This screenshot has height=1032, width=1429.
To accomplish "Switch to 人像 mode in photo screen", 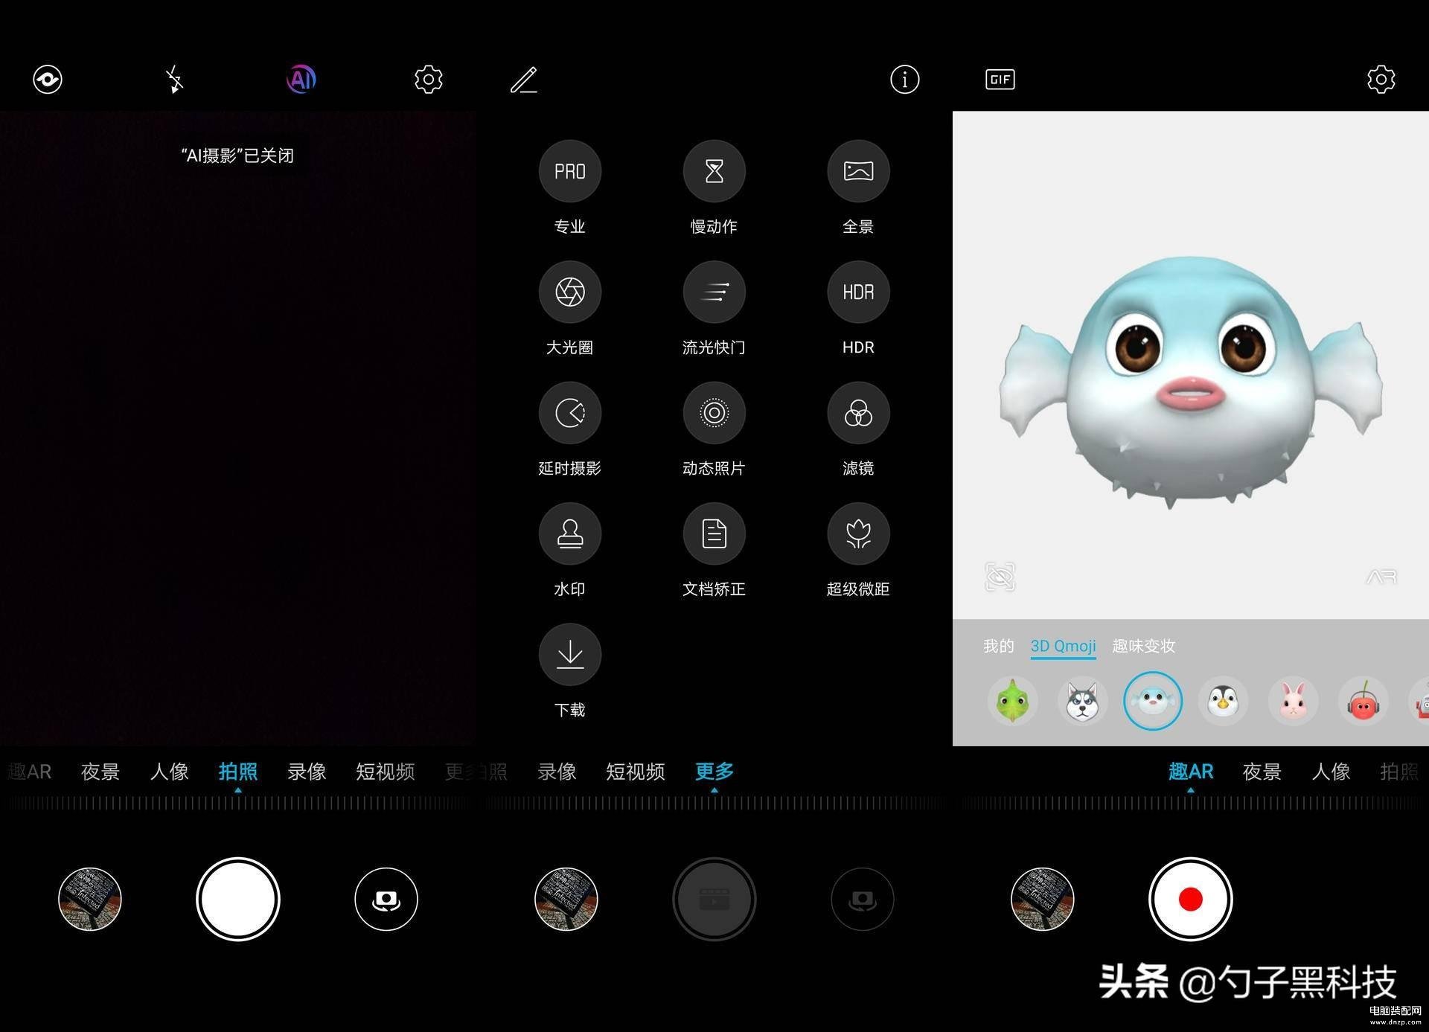I will click(x=169, y=772).
